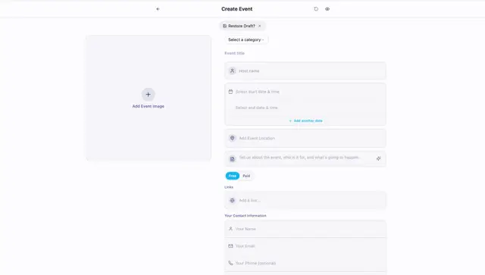Click the contact name person icon
Viewport: 485px width, 275px height.
[230, 229]
